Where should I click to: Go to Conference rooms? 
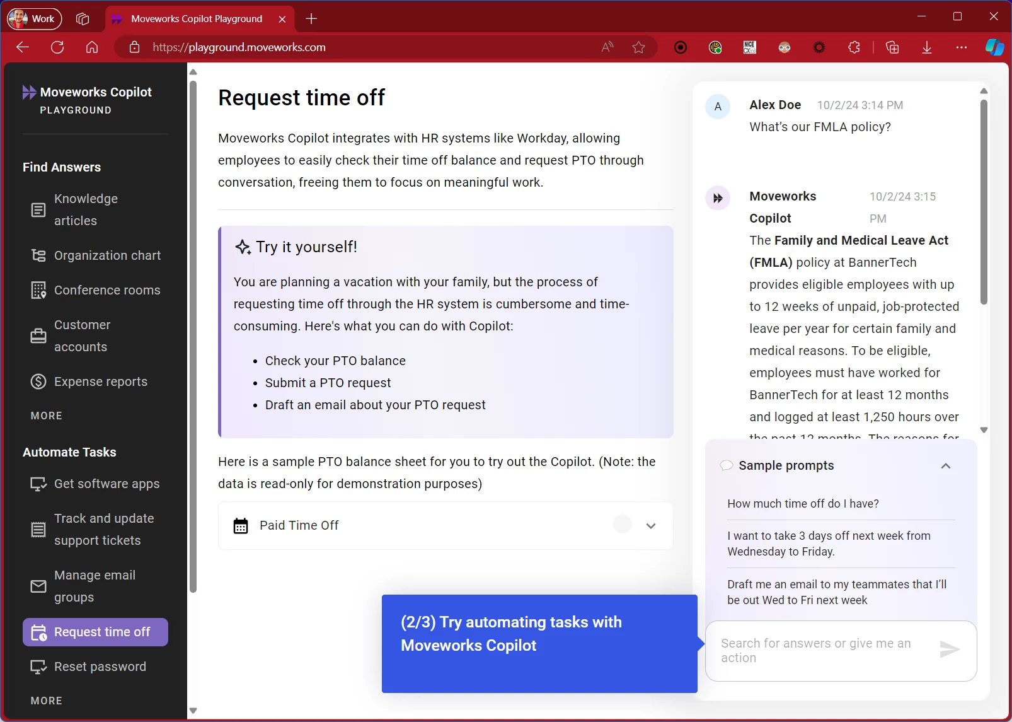95,290
